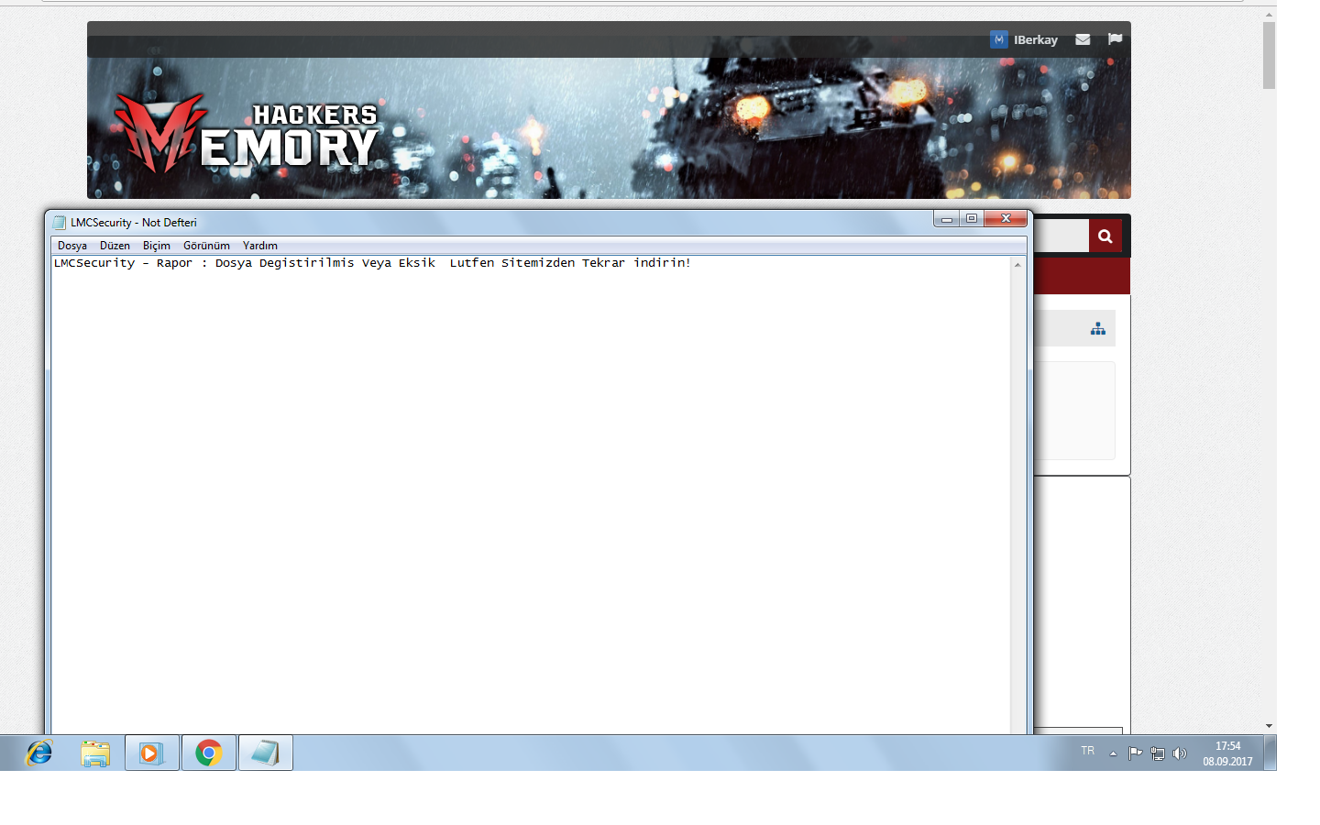Click the flag notifications icon

pyautogui.click(x=1115, y=38)
